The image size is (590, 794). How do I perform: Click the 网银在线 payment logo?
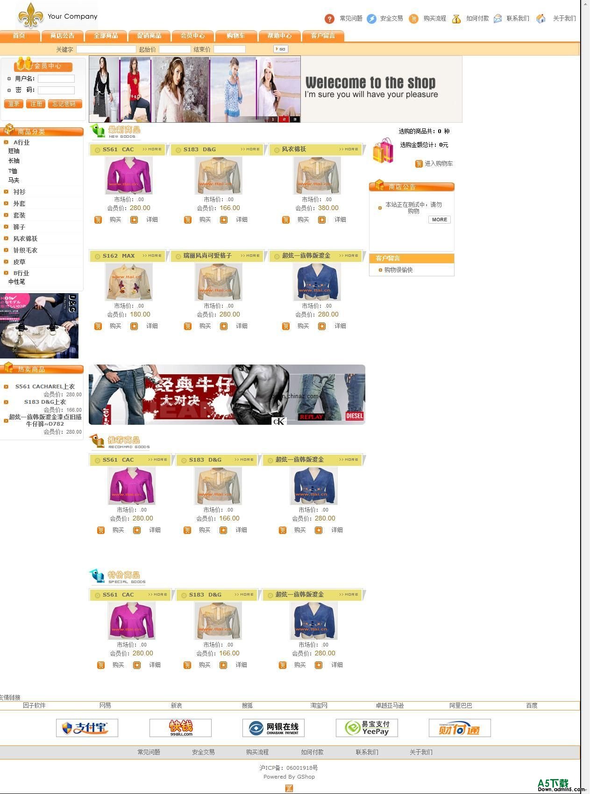(273, 728)
